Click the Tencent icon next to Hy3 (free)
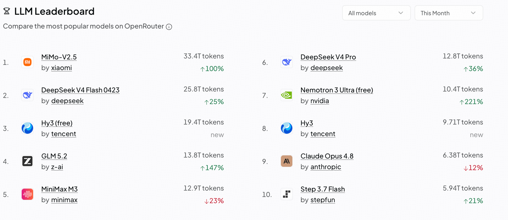508x220 pixels. pyautogui.click(x=27, y=128)
